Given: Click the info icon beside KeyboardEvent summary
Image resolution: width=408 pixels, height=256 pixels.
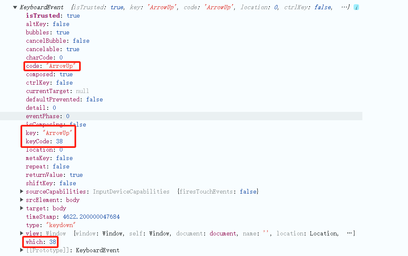Looking at the screenshot, I should coord(356,8).
